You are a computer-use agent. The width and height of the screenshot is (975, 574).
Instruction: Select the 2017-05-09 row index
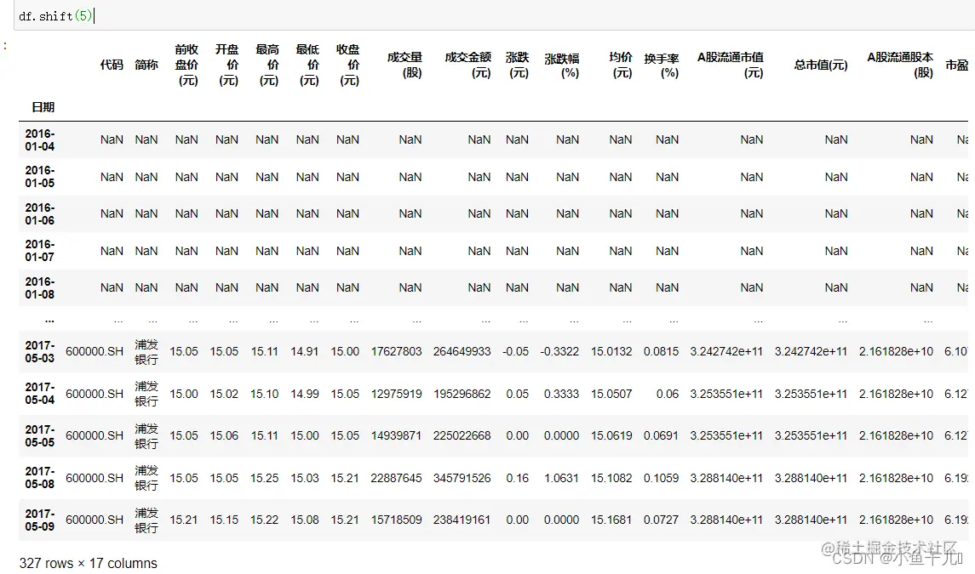(40, 520)
